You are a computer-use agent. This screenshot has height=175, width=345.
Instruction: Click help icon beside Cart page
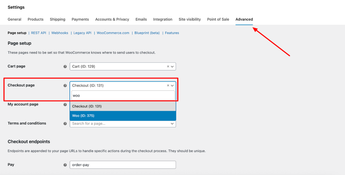click(65, 67)
